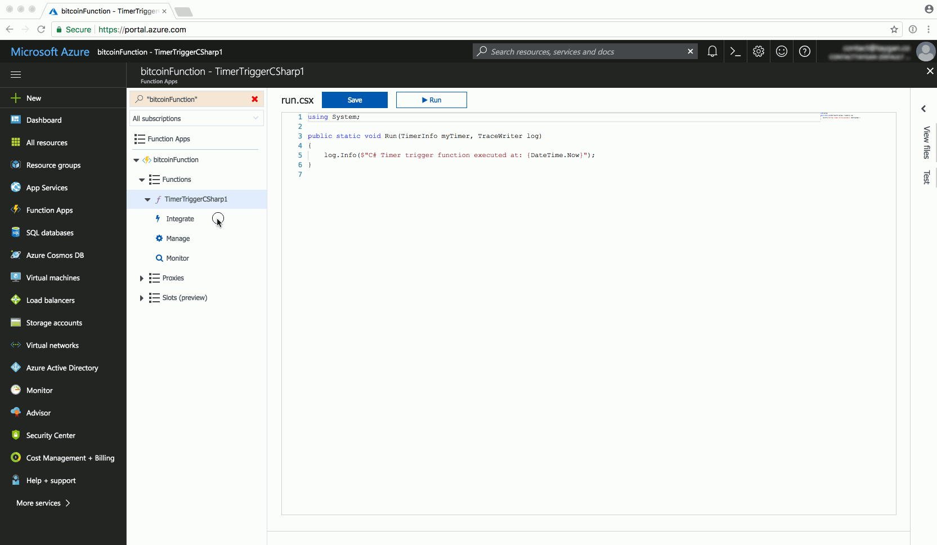The width and height of the screenshot is (937, 545).
Task: Click the Storage accounts icon
Action: pos(16,323)
